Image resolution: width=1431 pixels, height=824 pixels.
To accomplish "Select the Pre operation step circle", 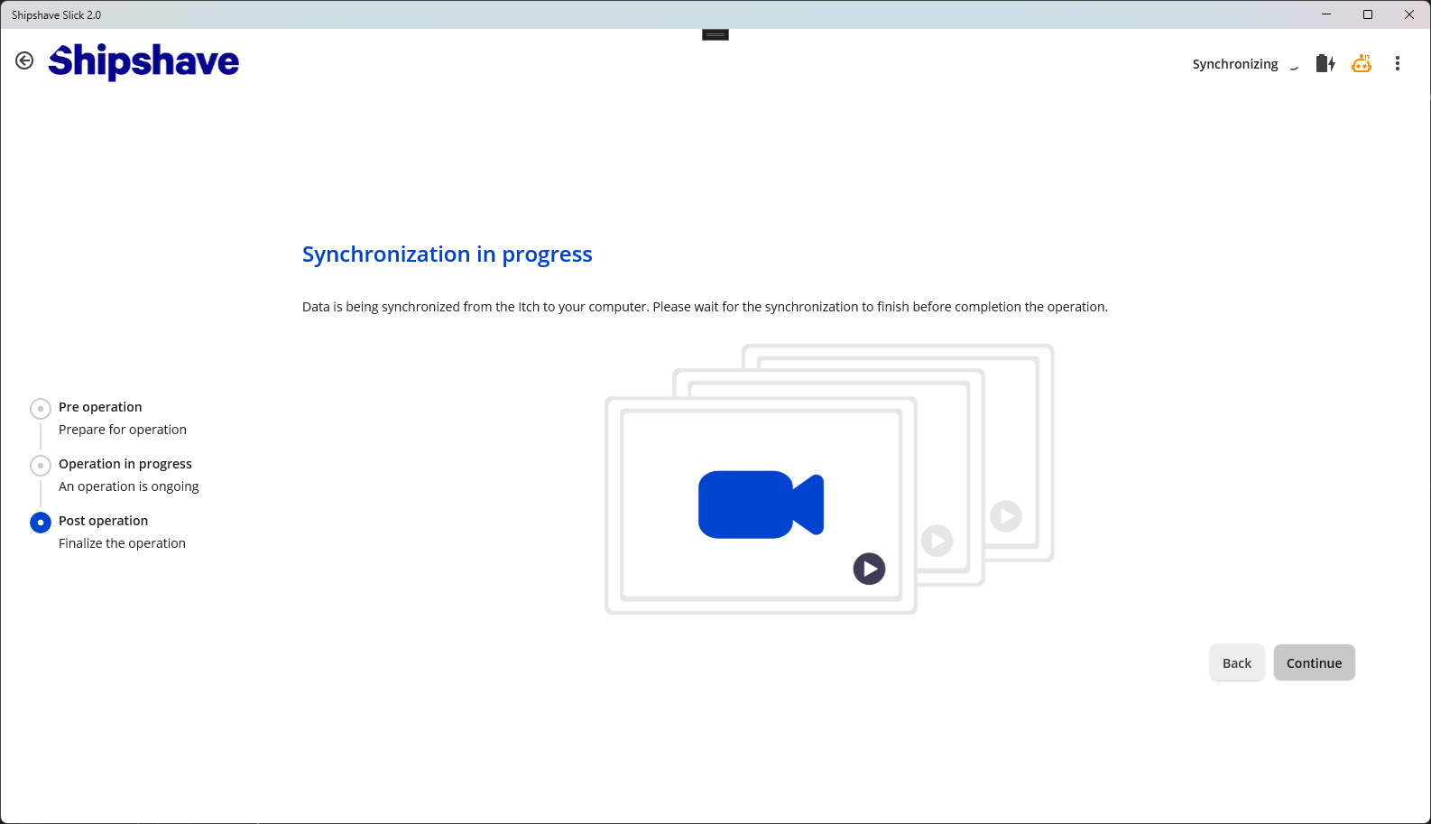I will [x=41, y=409].
